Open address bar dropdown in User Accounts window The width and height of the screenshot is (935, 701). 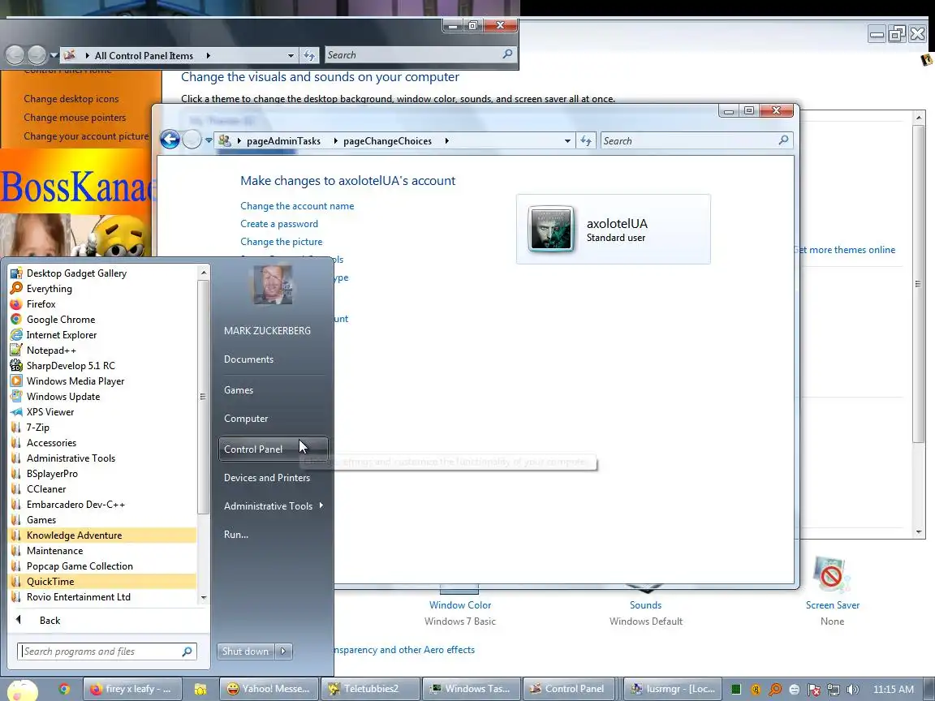(x=567, y=141)
